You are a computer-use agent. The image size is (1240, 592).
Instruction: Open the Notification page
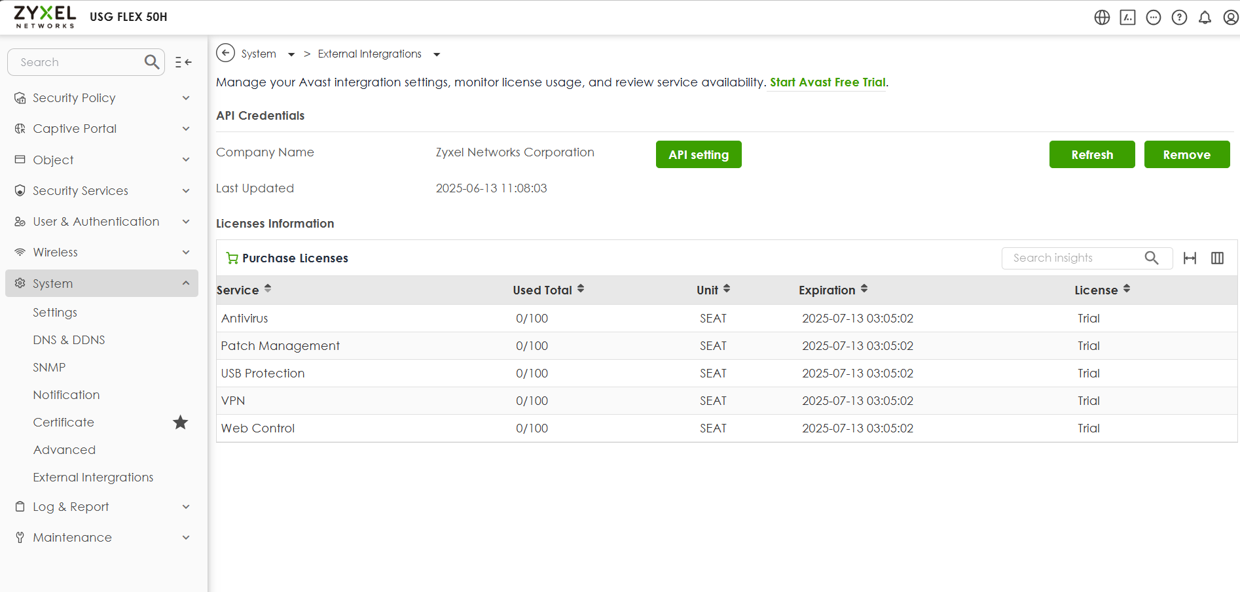pyautogui.click(x=66, y=395)
